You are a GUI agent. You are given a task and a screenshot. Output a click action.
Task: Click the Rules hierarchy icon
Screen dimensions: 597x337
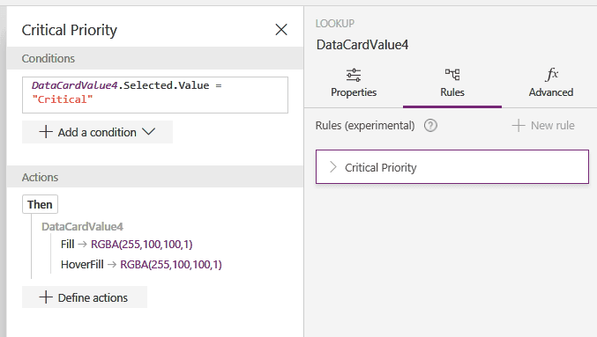(452, 75)
